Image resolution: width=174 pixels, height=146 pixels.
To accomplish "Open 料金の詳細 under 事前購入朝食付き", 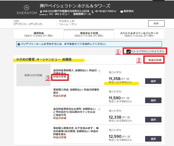I will (x=60, y=137).
